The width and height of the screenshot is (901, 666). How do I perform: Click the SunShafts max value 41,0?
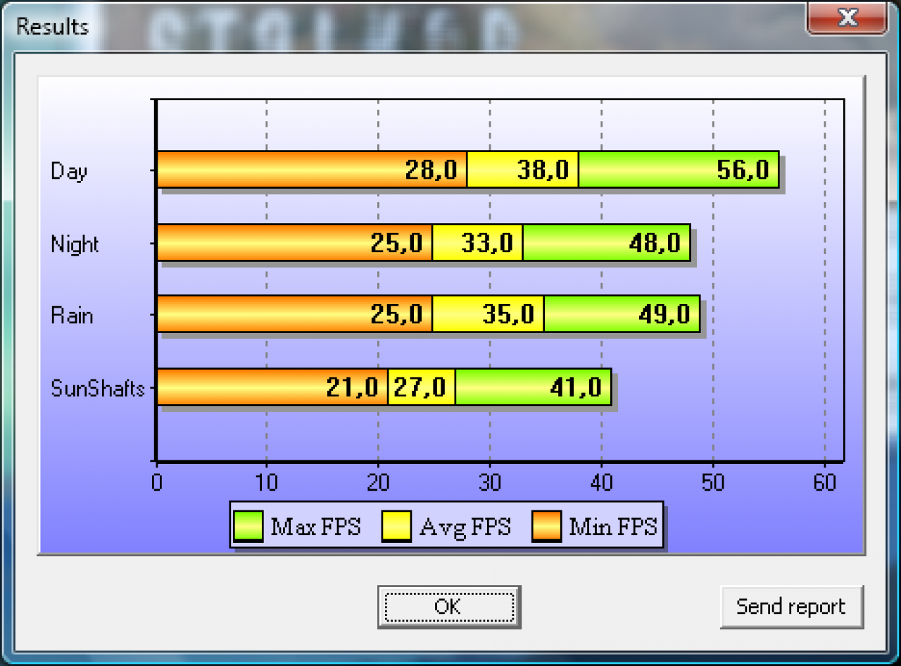pos(576,387)
